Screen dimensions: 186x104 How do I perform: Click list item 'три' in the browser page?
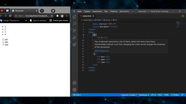point(6,44)
